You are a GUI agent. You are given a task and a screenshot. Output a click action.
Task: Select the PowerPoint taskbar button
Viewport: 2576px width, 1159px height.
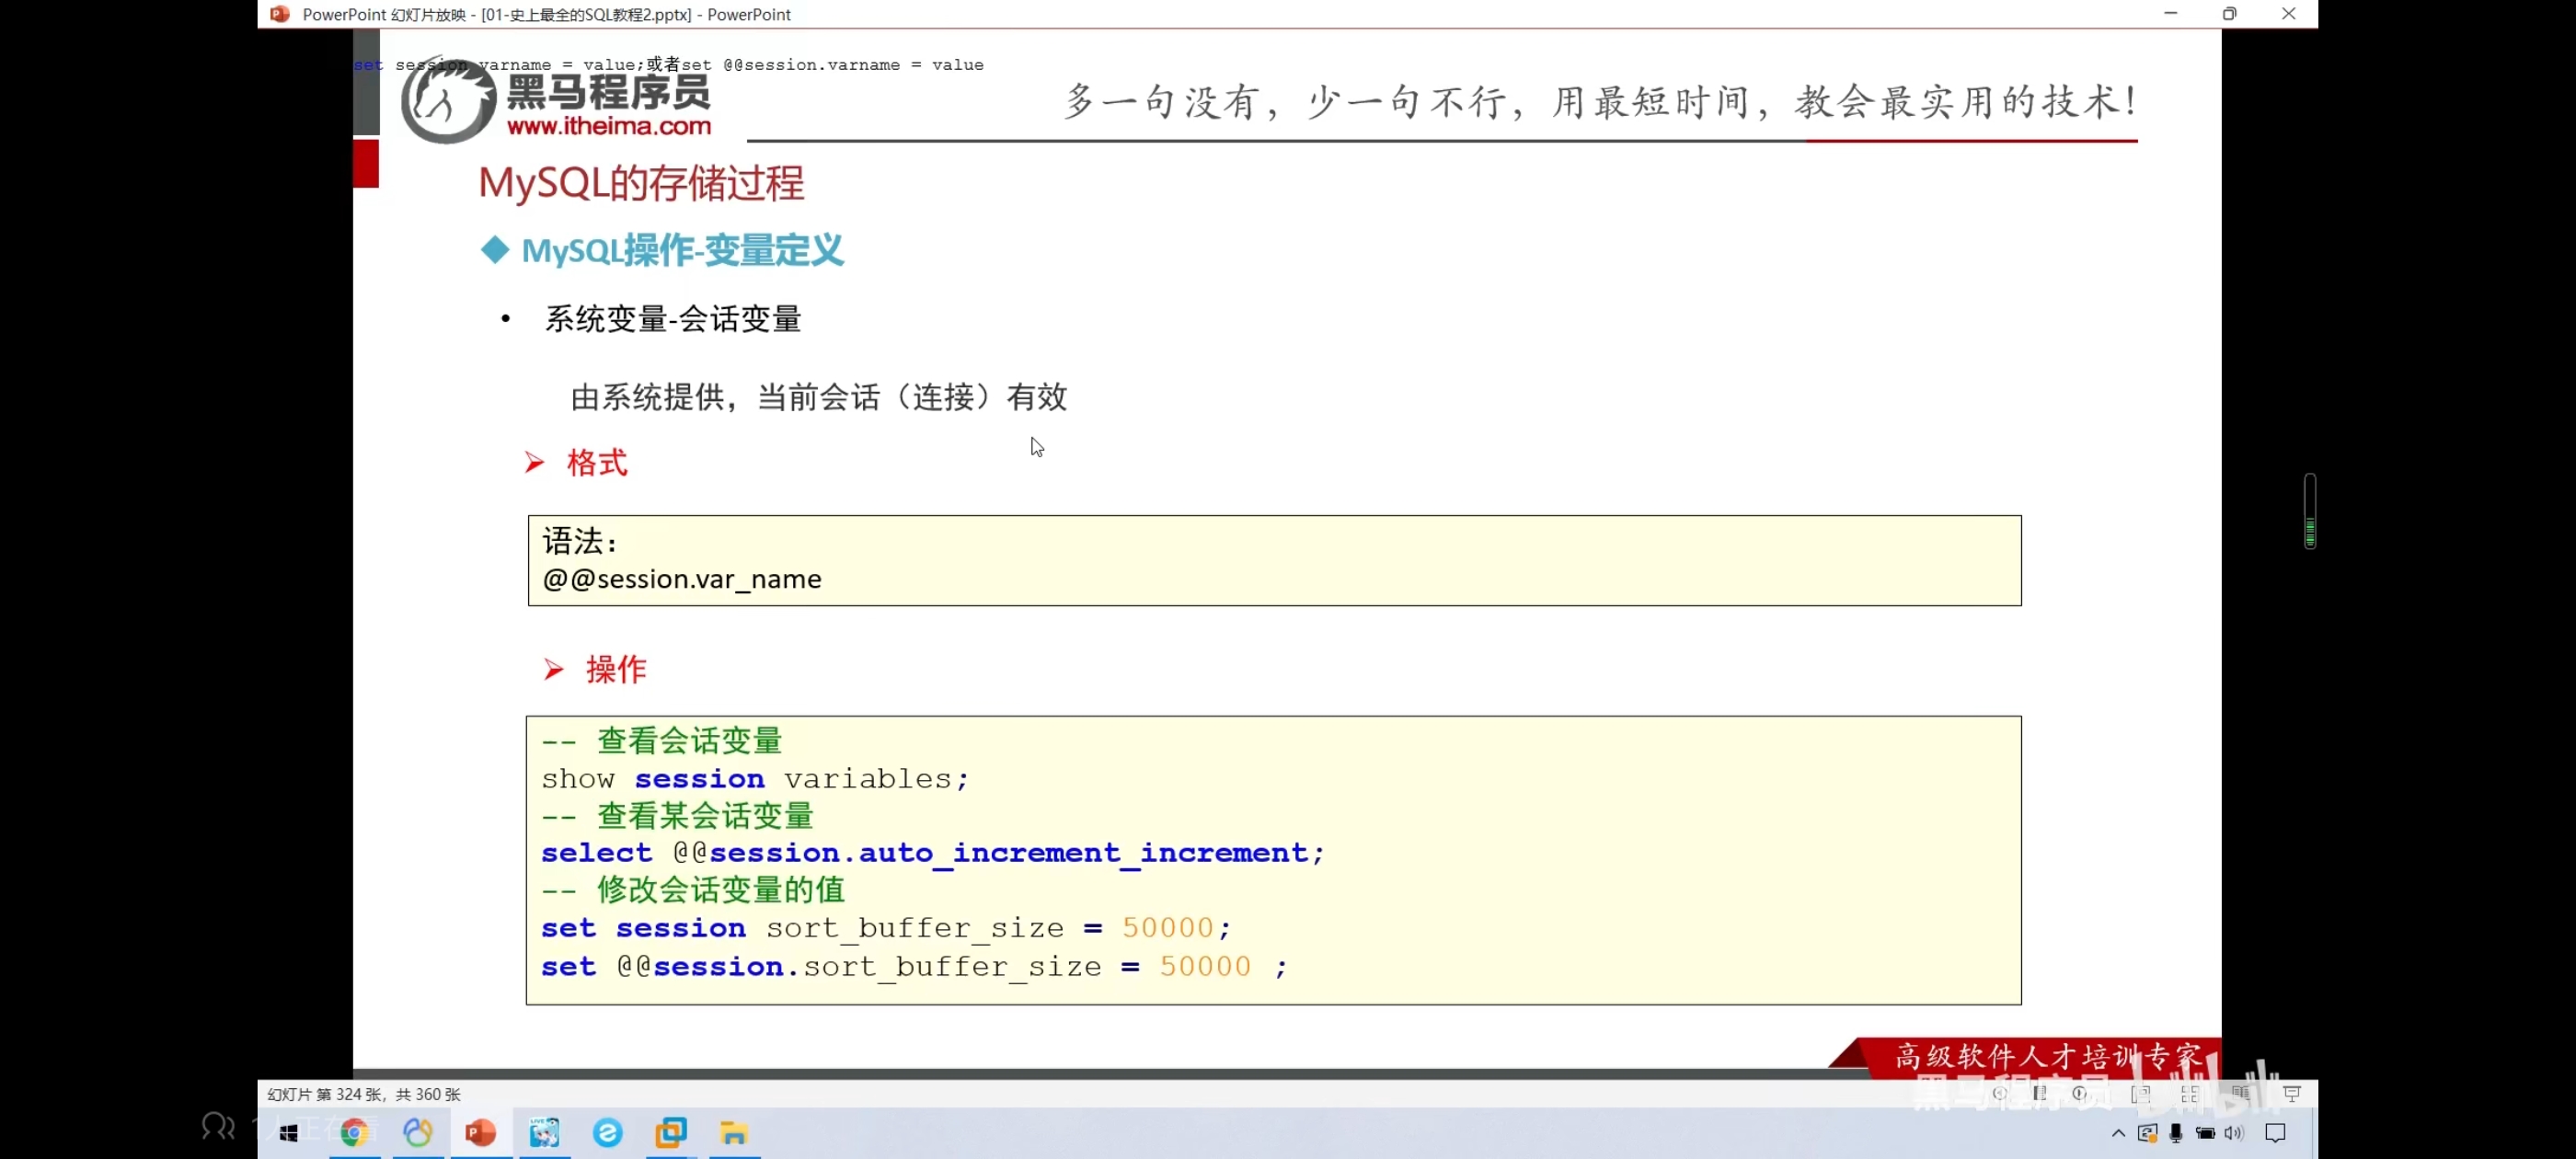481,1133
